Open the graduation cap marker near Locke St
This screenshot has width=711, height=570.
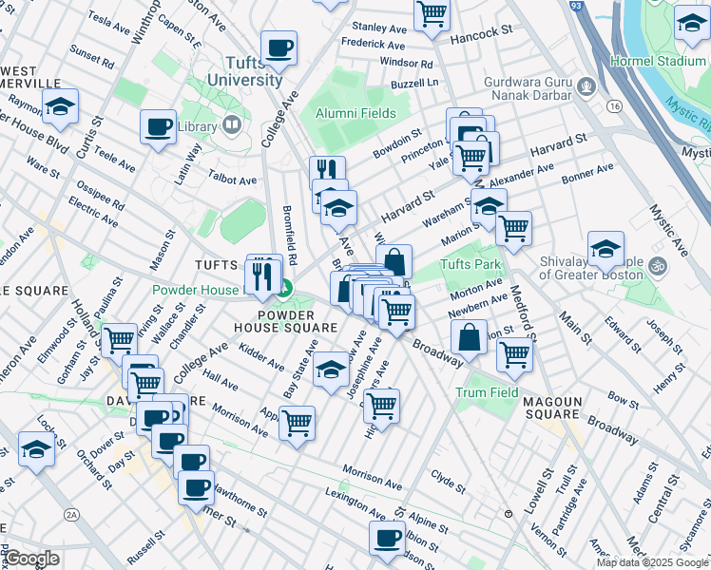coord(37,450)
